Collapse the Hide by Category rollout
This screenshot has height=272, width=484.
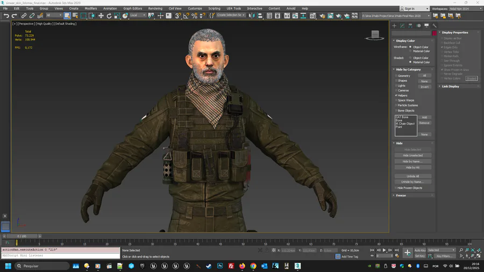tap(394, 69)
